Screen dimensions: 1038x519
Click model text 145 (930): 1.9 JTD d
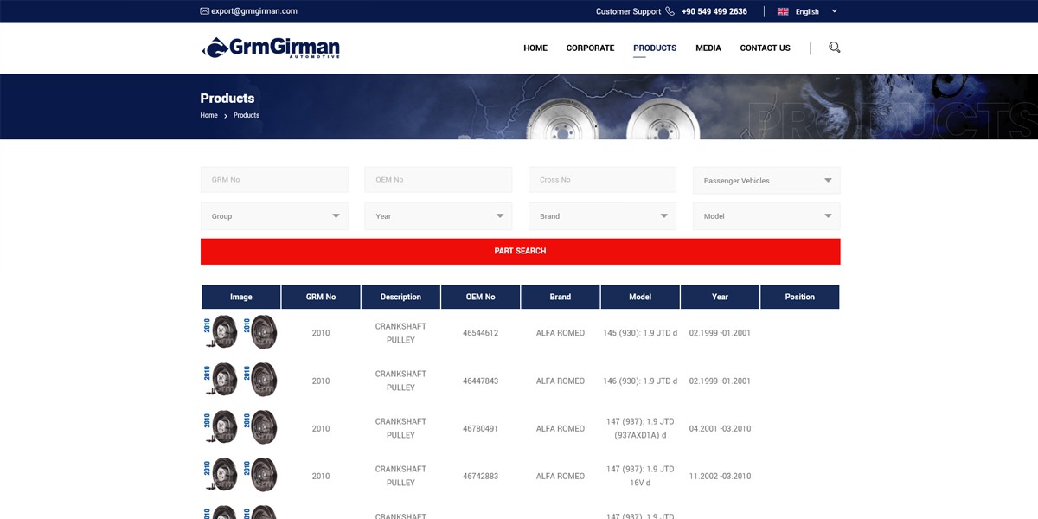point(640,333)
